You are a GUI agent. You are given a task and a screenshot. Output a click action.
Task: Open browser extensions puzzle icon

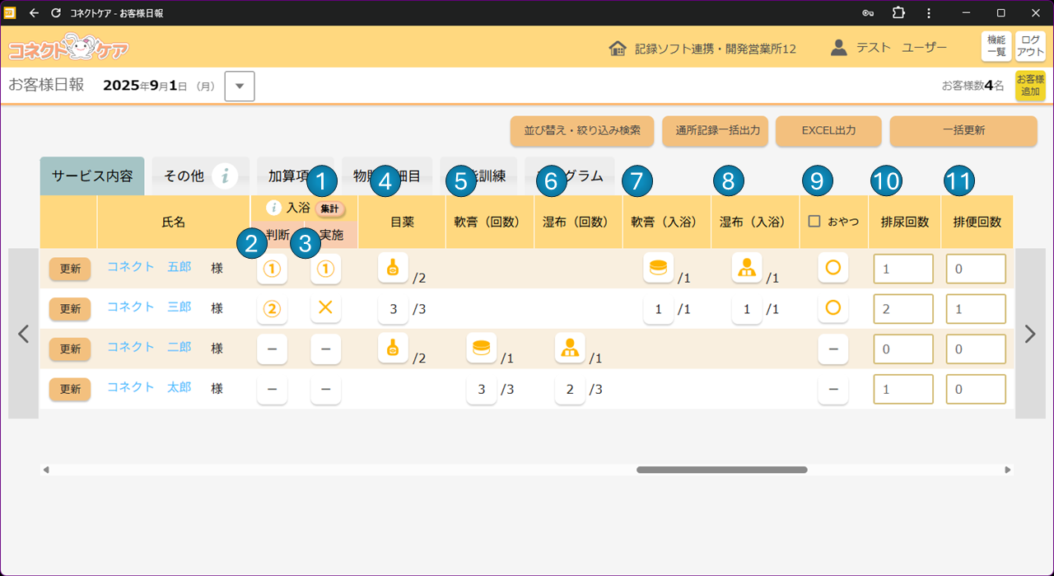click(898, 13)
